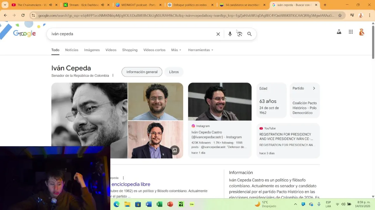
Task: Open the volume speaker tray icon
Action: 343,204
